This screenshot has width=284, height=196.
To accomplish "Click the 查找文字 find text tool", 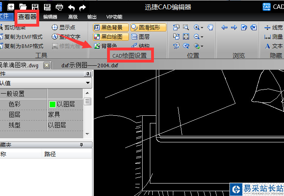I will point(66,37).
